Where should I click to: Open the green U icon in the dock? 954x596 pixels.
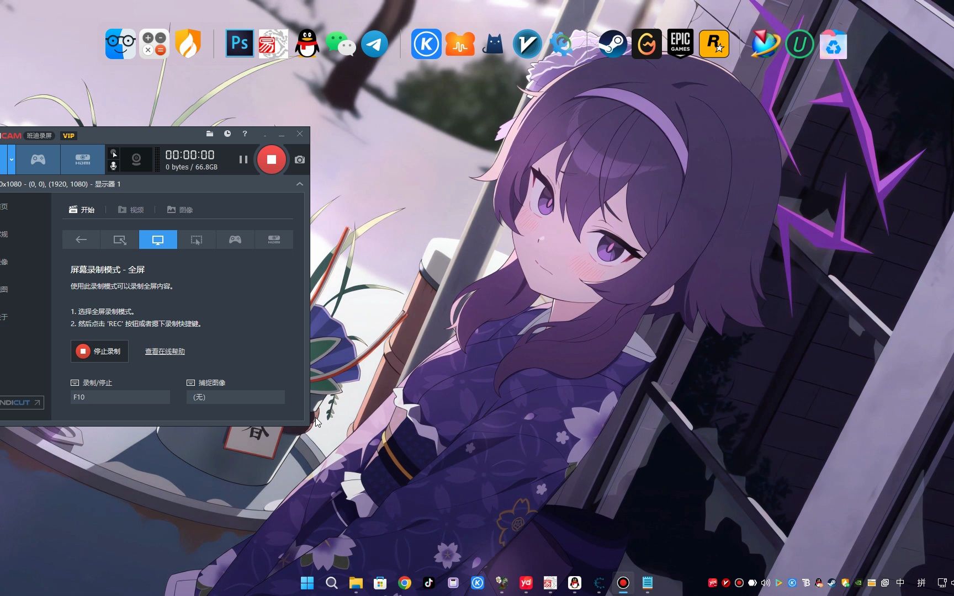point(799,44)
